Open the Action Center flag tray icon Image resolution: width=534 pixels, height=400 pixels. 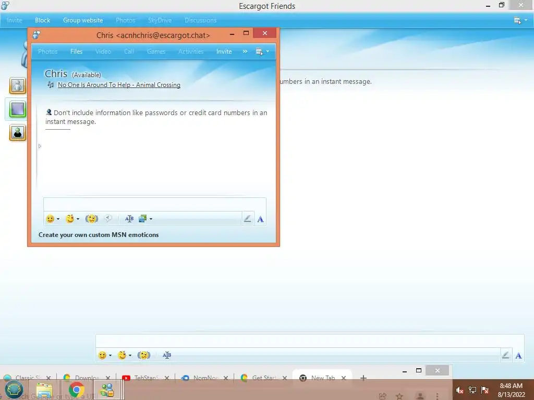tap(485, 390)
